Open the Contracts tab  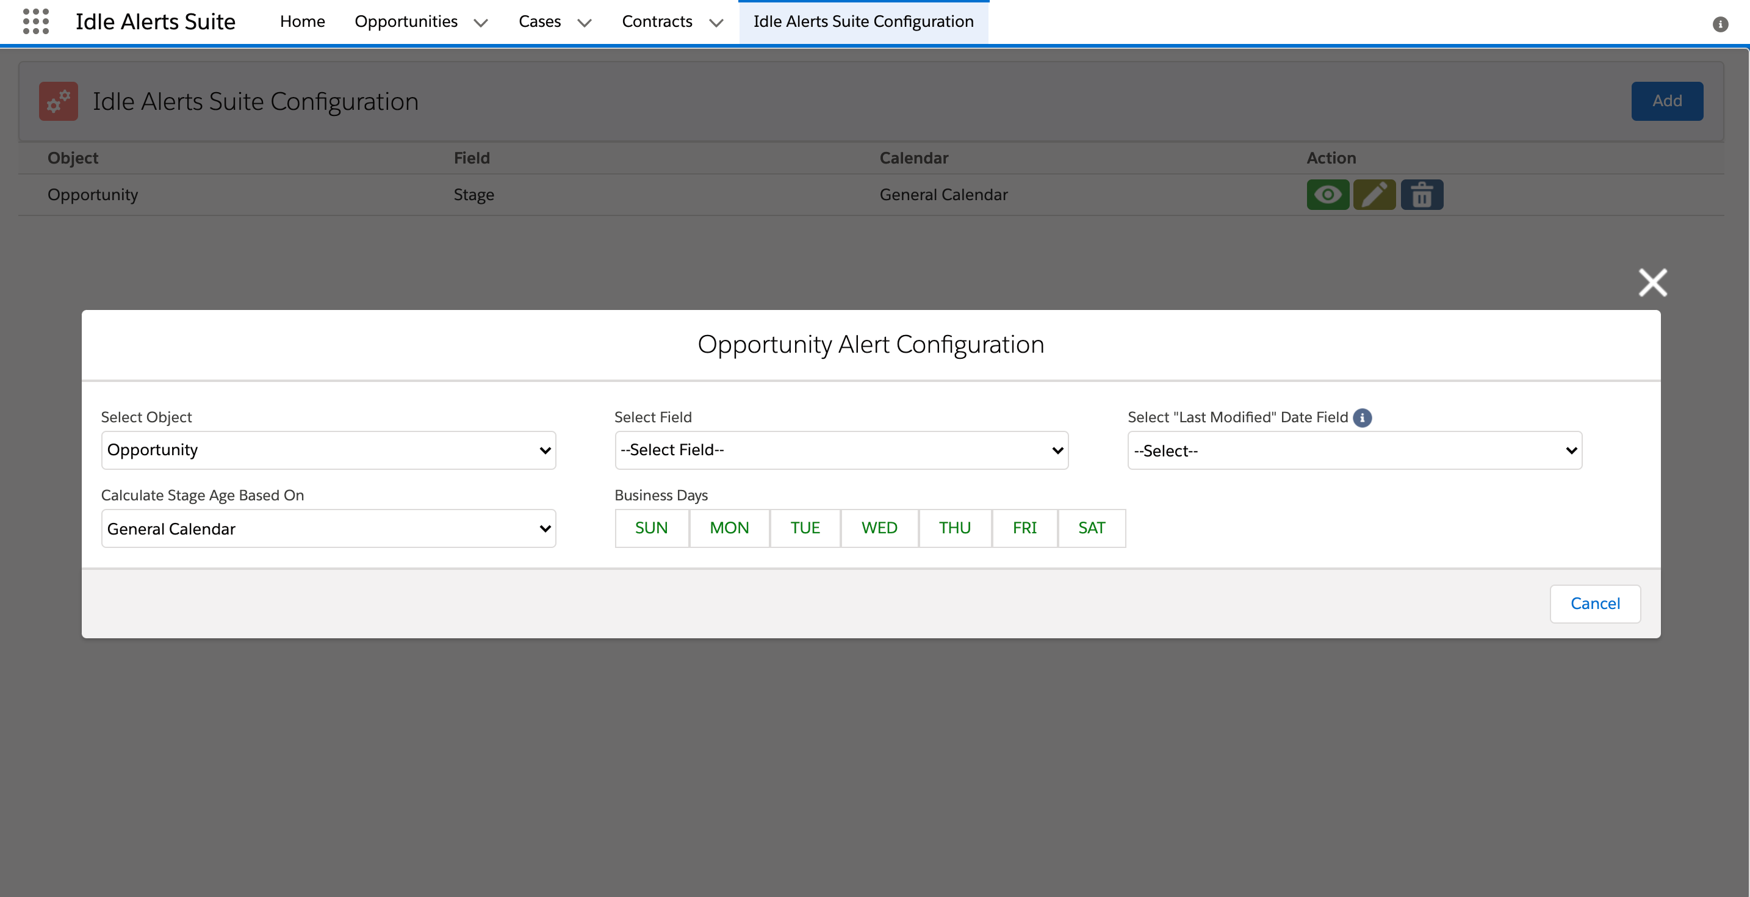[x=657, y=21]
